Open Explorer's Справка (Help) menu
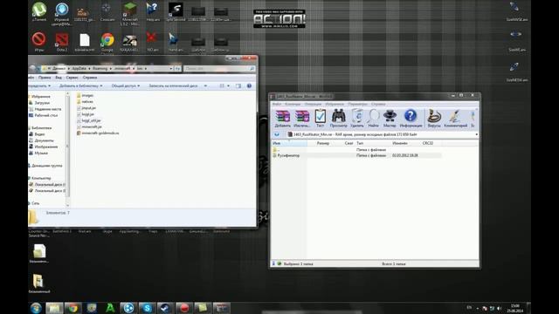559x314 pixels. 90,78
